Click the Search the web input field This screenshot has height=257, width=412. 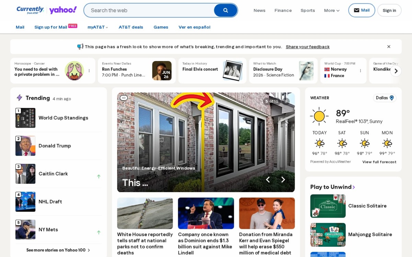point(149,10)
